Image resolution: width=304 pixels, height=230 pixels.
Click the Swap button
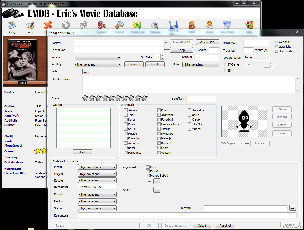[181, 50]
